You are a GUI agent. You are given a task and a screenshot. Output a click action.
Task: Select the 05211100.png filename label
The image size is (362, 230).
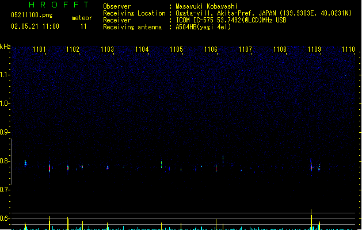[x=32, y=15]
